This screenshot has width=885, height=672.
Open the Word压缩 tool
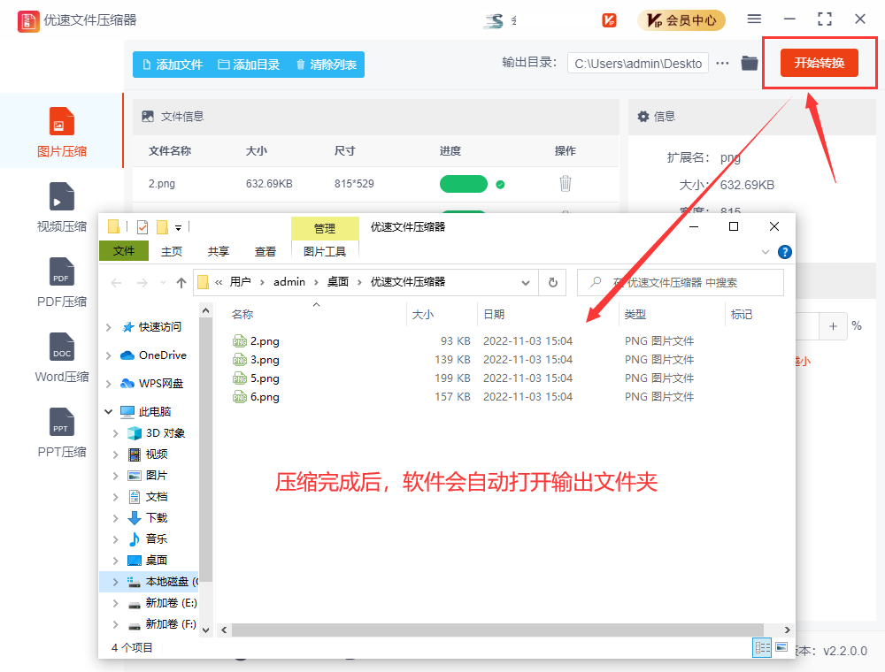pos(62,357)
